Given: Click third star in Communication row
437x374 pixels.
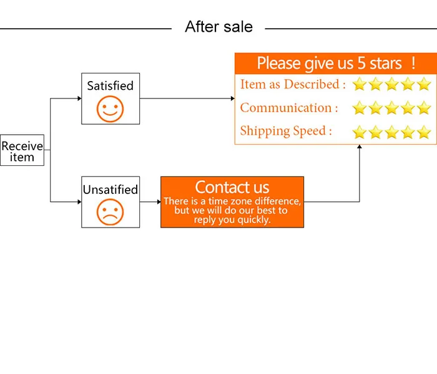Looking at the screenshot, I should (392, 108).
